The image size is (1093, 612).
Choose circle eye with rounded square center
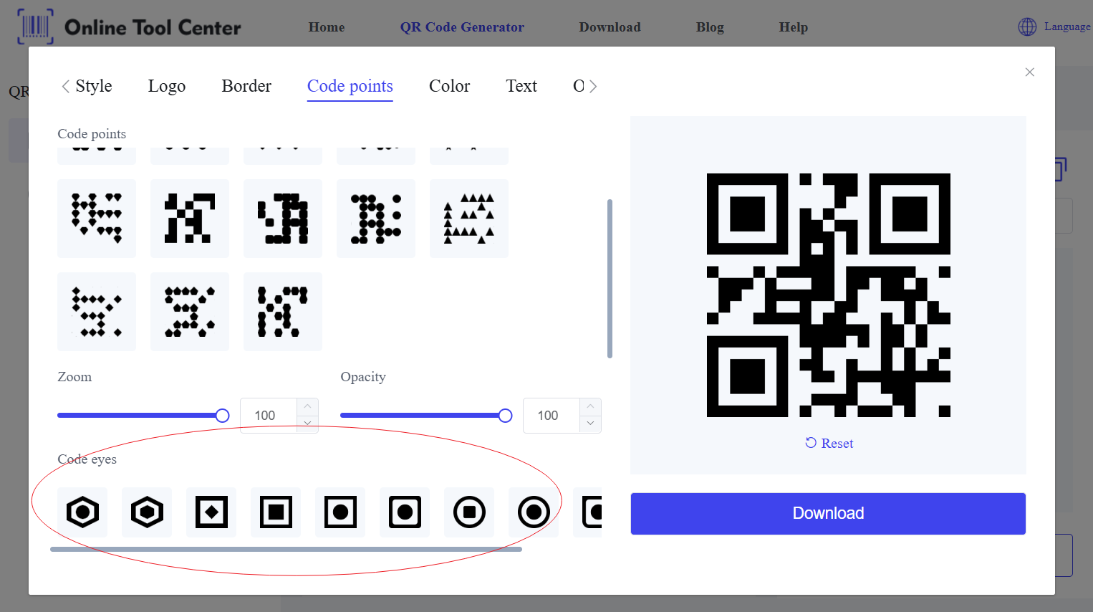pos(469,512)
